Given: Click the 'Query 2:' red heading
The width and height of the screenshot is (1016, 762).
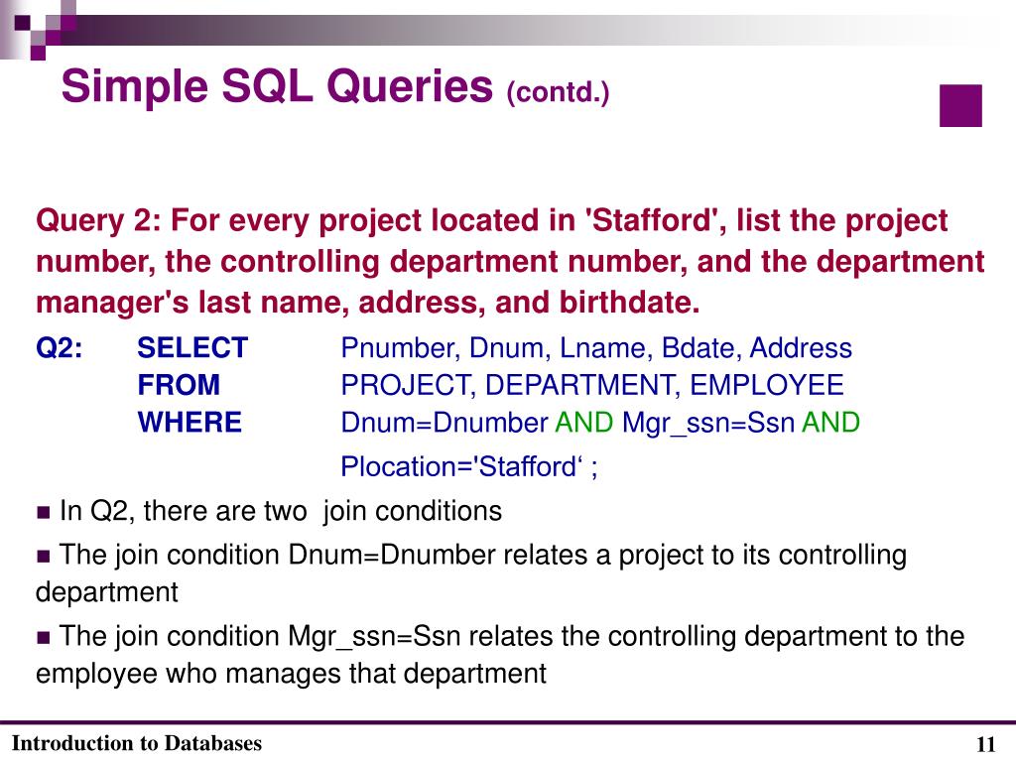Looking at the screenshot, I should (x=98, y=221).
